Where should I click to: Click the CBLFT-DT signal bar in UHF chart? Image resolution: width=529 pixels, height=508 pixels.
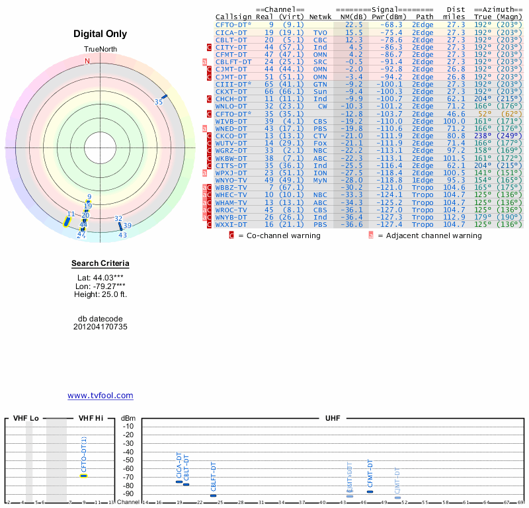pos(214,495)
